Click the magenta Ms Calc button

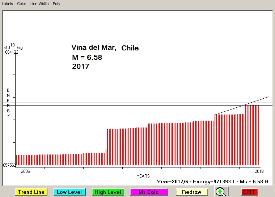pos(148,192)
